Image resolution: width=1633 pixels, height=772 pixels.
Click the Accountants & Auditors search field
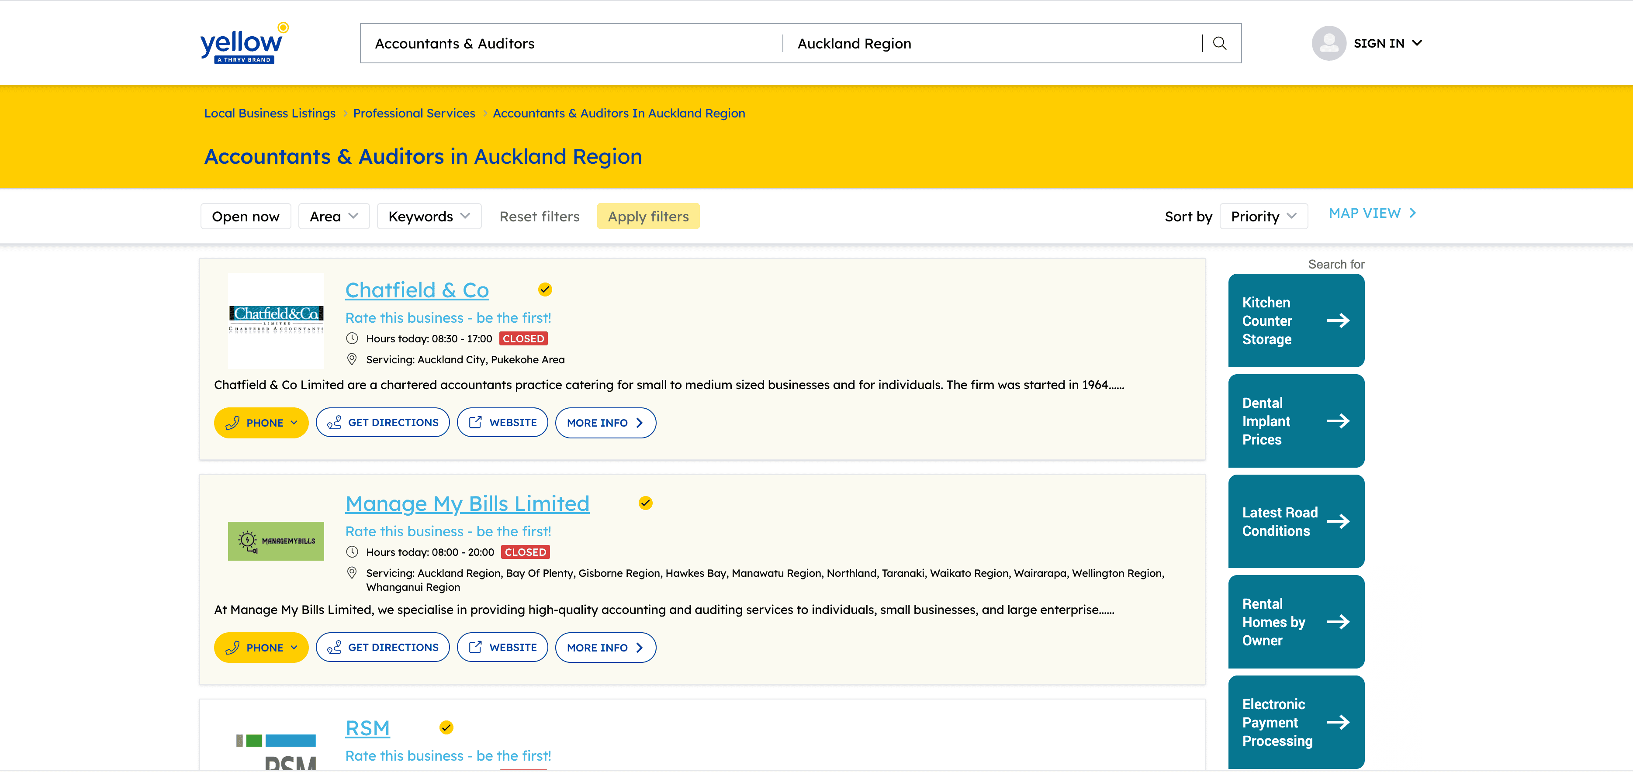pyautogui.click(x=571, y=43)
